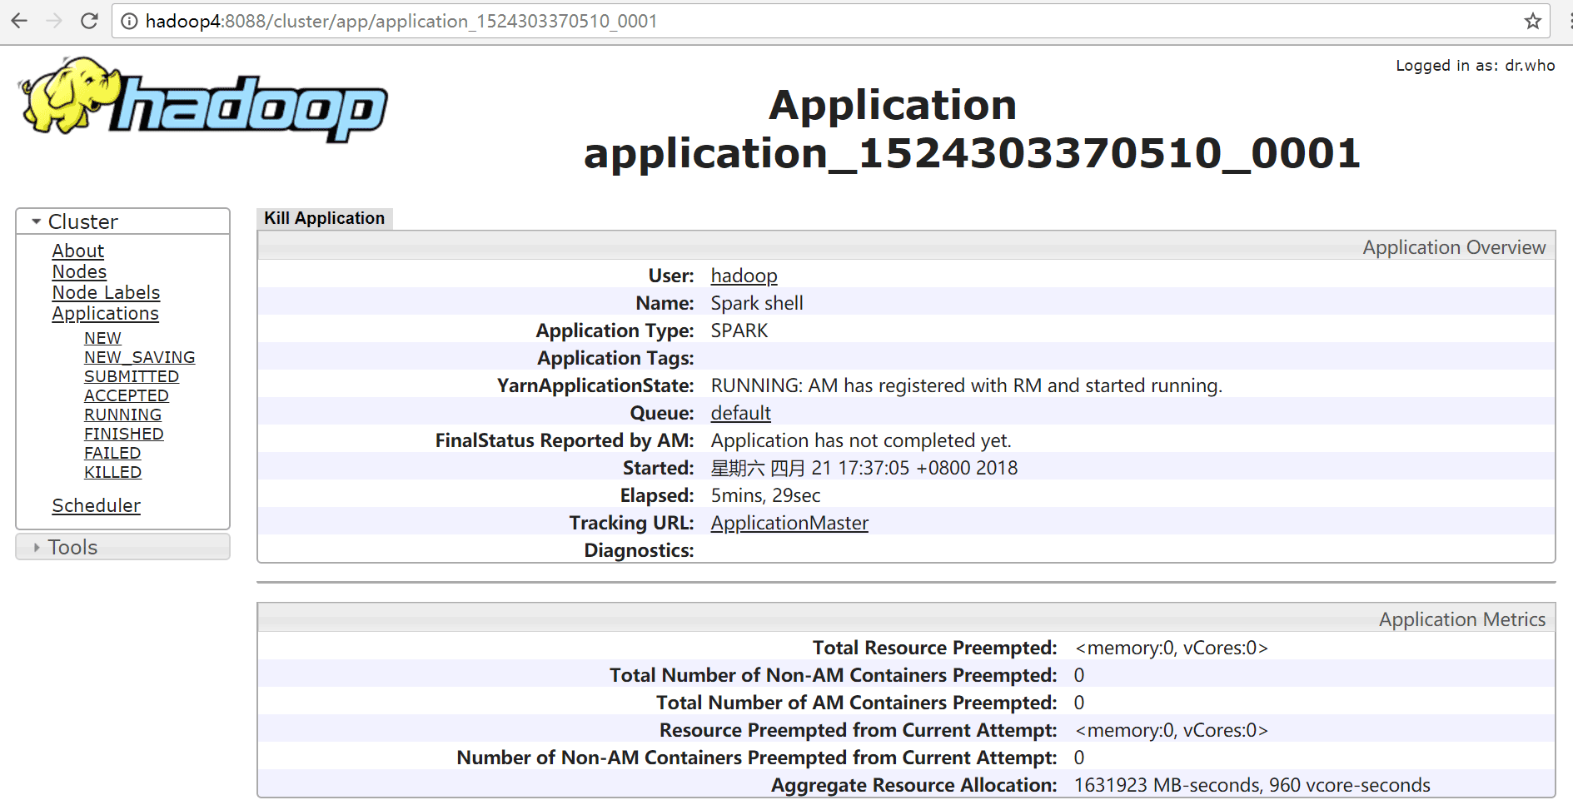Image resolution: width=1573 pixels, height=805 pixels.
Task: Click the 'Diagnostics:' label
Action: 639,550
